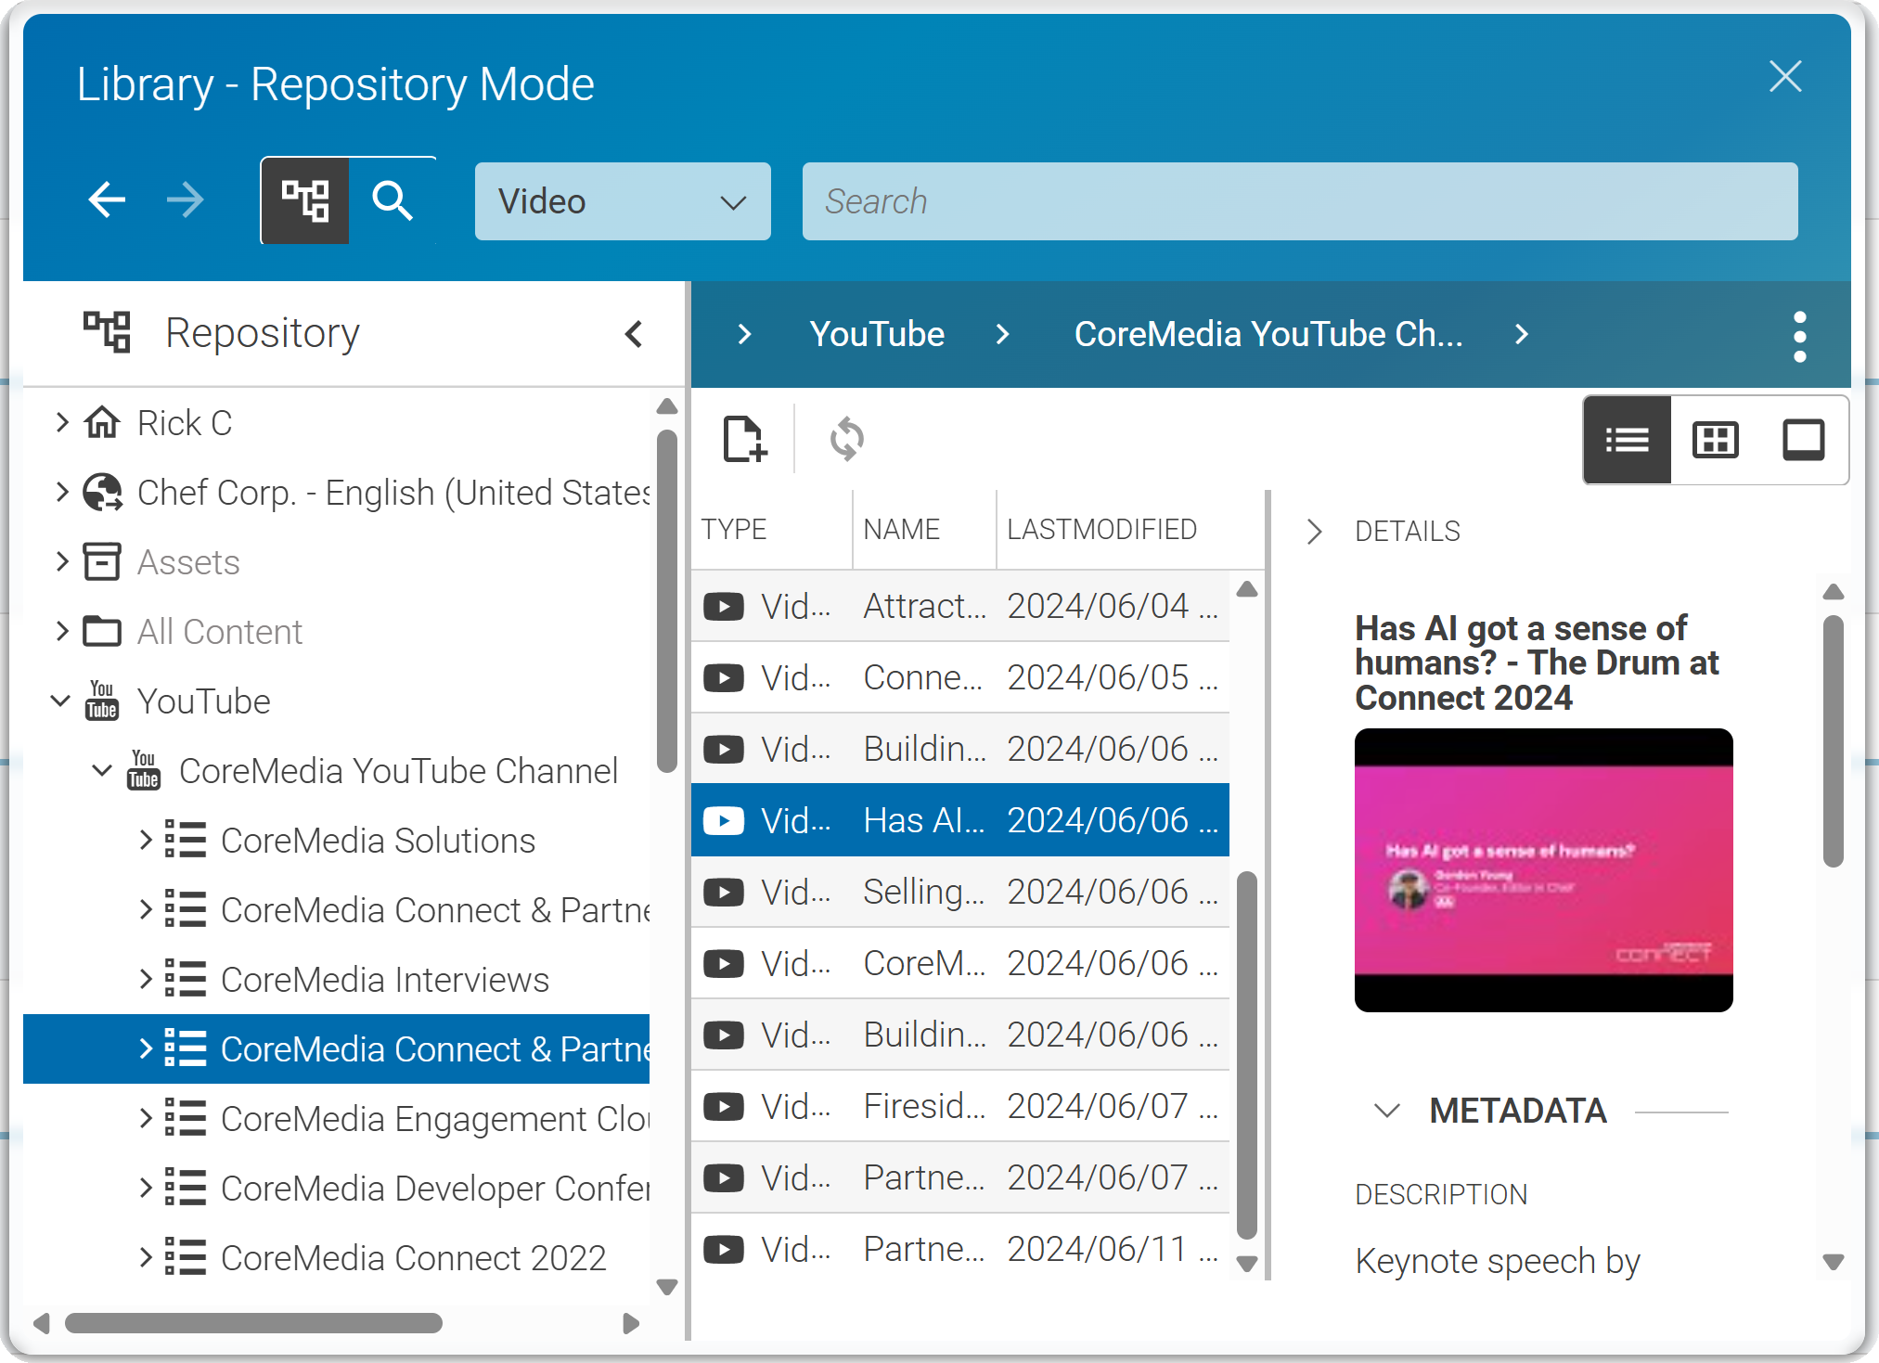Screen dimensions: 1879x1363
Task: Switch to list view
Action: [x=1627, y=440]
